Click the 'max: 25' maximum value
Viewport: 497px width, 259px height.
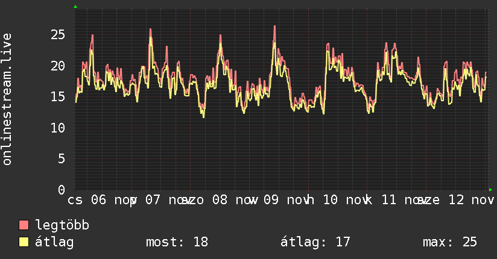click(x=449, y=242)
